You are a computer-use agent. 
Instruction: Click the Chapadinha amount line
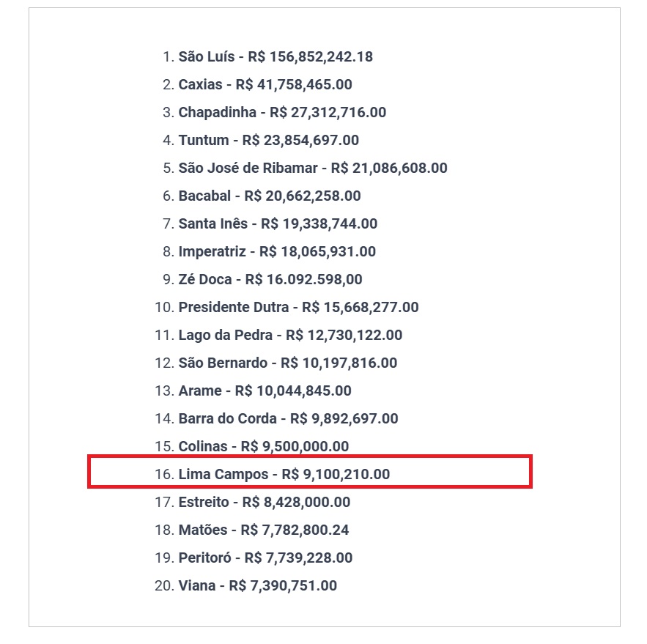[282, 113]
